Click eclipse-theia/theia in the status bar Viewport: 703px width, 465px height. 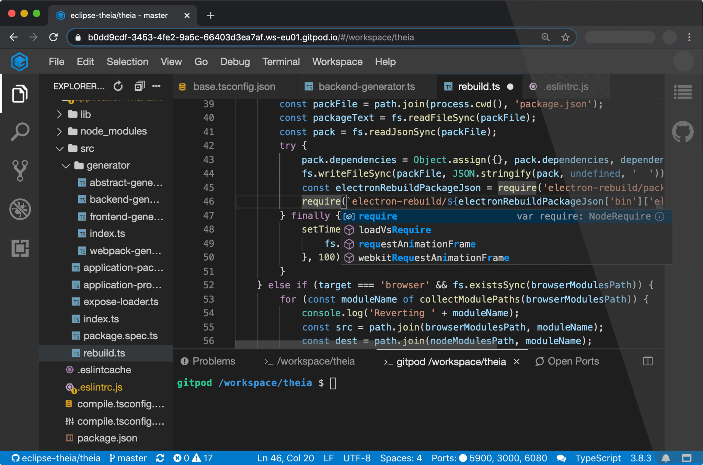[x=56, y=458]
